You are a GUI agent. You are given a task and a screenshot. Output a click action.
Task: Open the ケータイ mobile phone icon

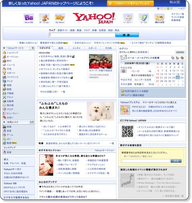coord(144,19)
